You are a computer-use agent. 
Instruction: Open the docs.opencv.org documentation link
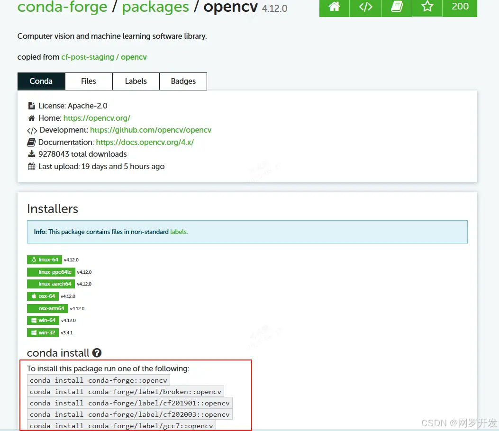pyautogui.click(x=145, y=142)
